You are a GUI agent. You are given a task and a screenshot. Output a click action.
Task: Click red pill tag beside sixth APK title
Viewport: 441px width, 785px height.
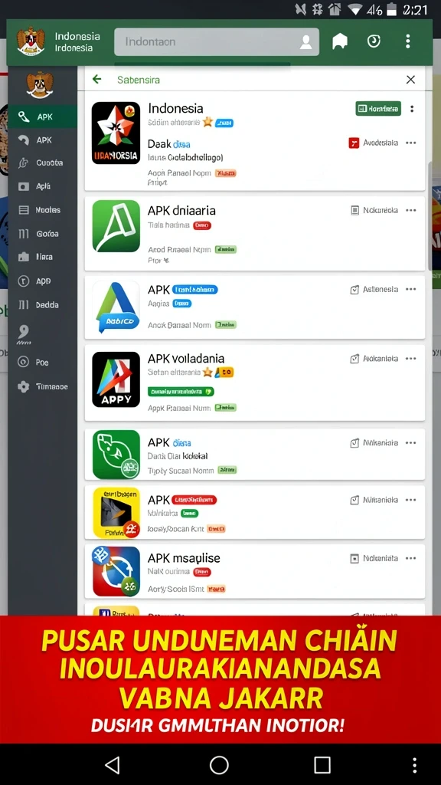(x=194, y=500)
